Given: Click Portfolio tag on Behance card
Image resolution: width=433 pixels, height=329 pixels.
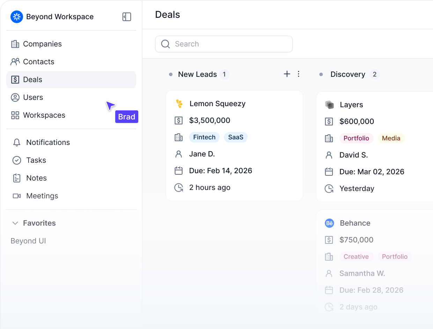Looking at the screenshot, I should coord(395,257).
